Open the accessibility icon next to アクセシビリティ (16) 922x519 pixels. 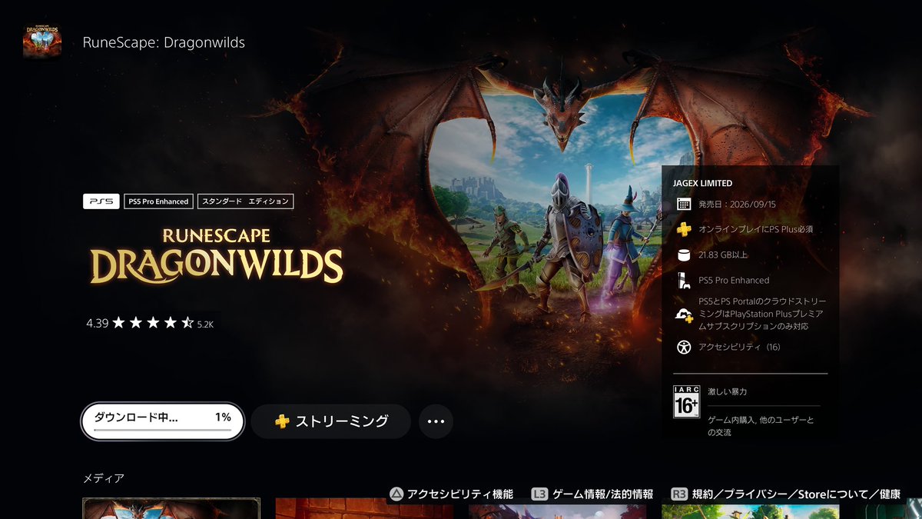(x=684, y=347)
